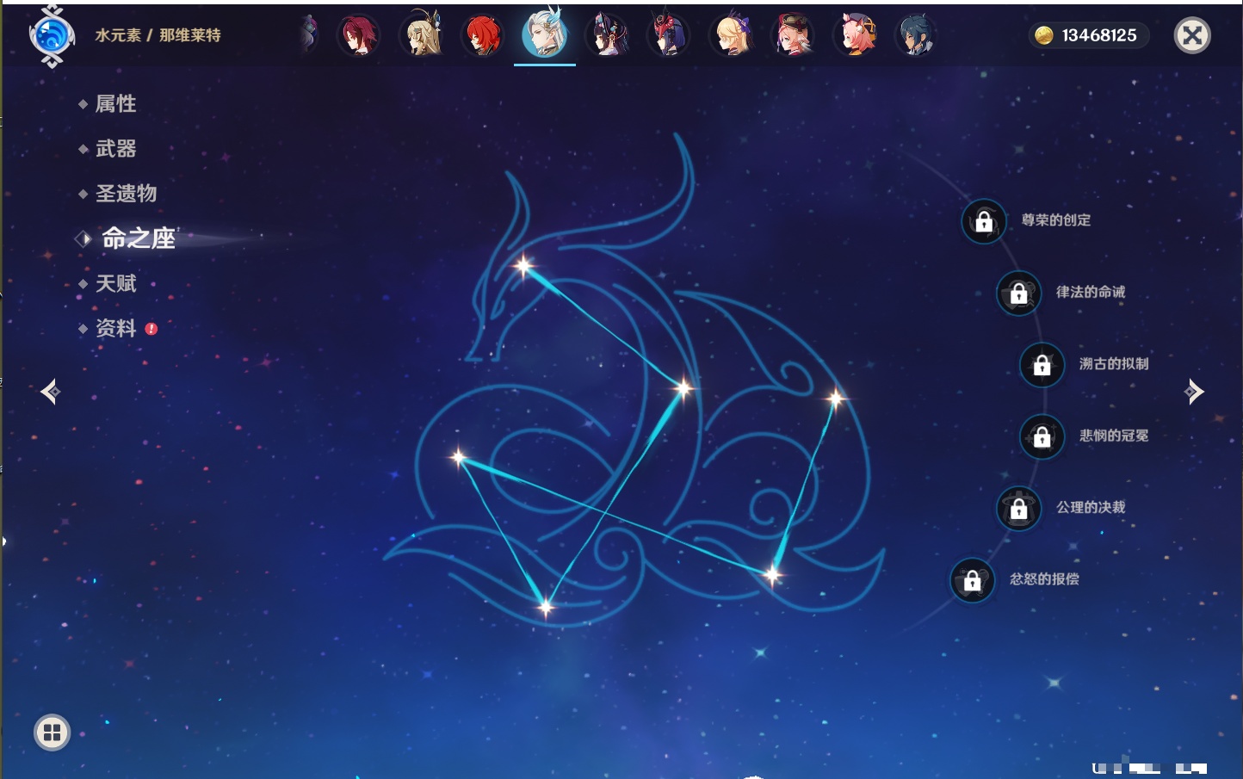Open the locked constellation 悲悯的冠冕

pos(1042,436)
